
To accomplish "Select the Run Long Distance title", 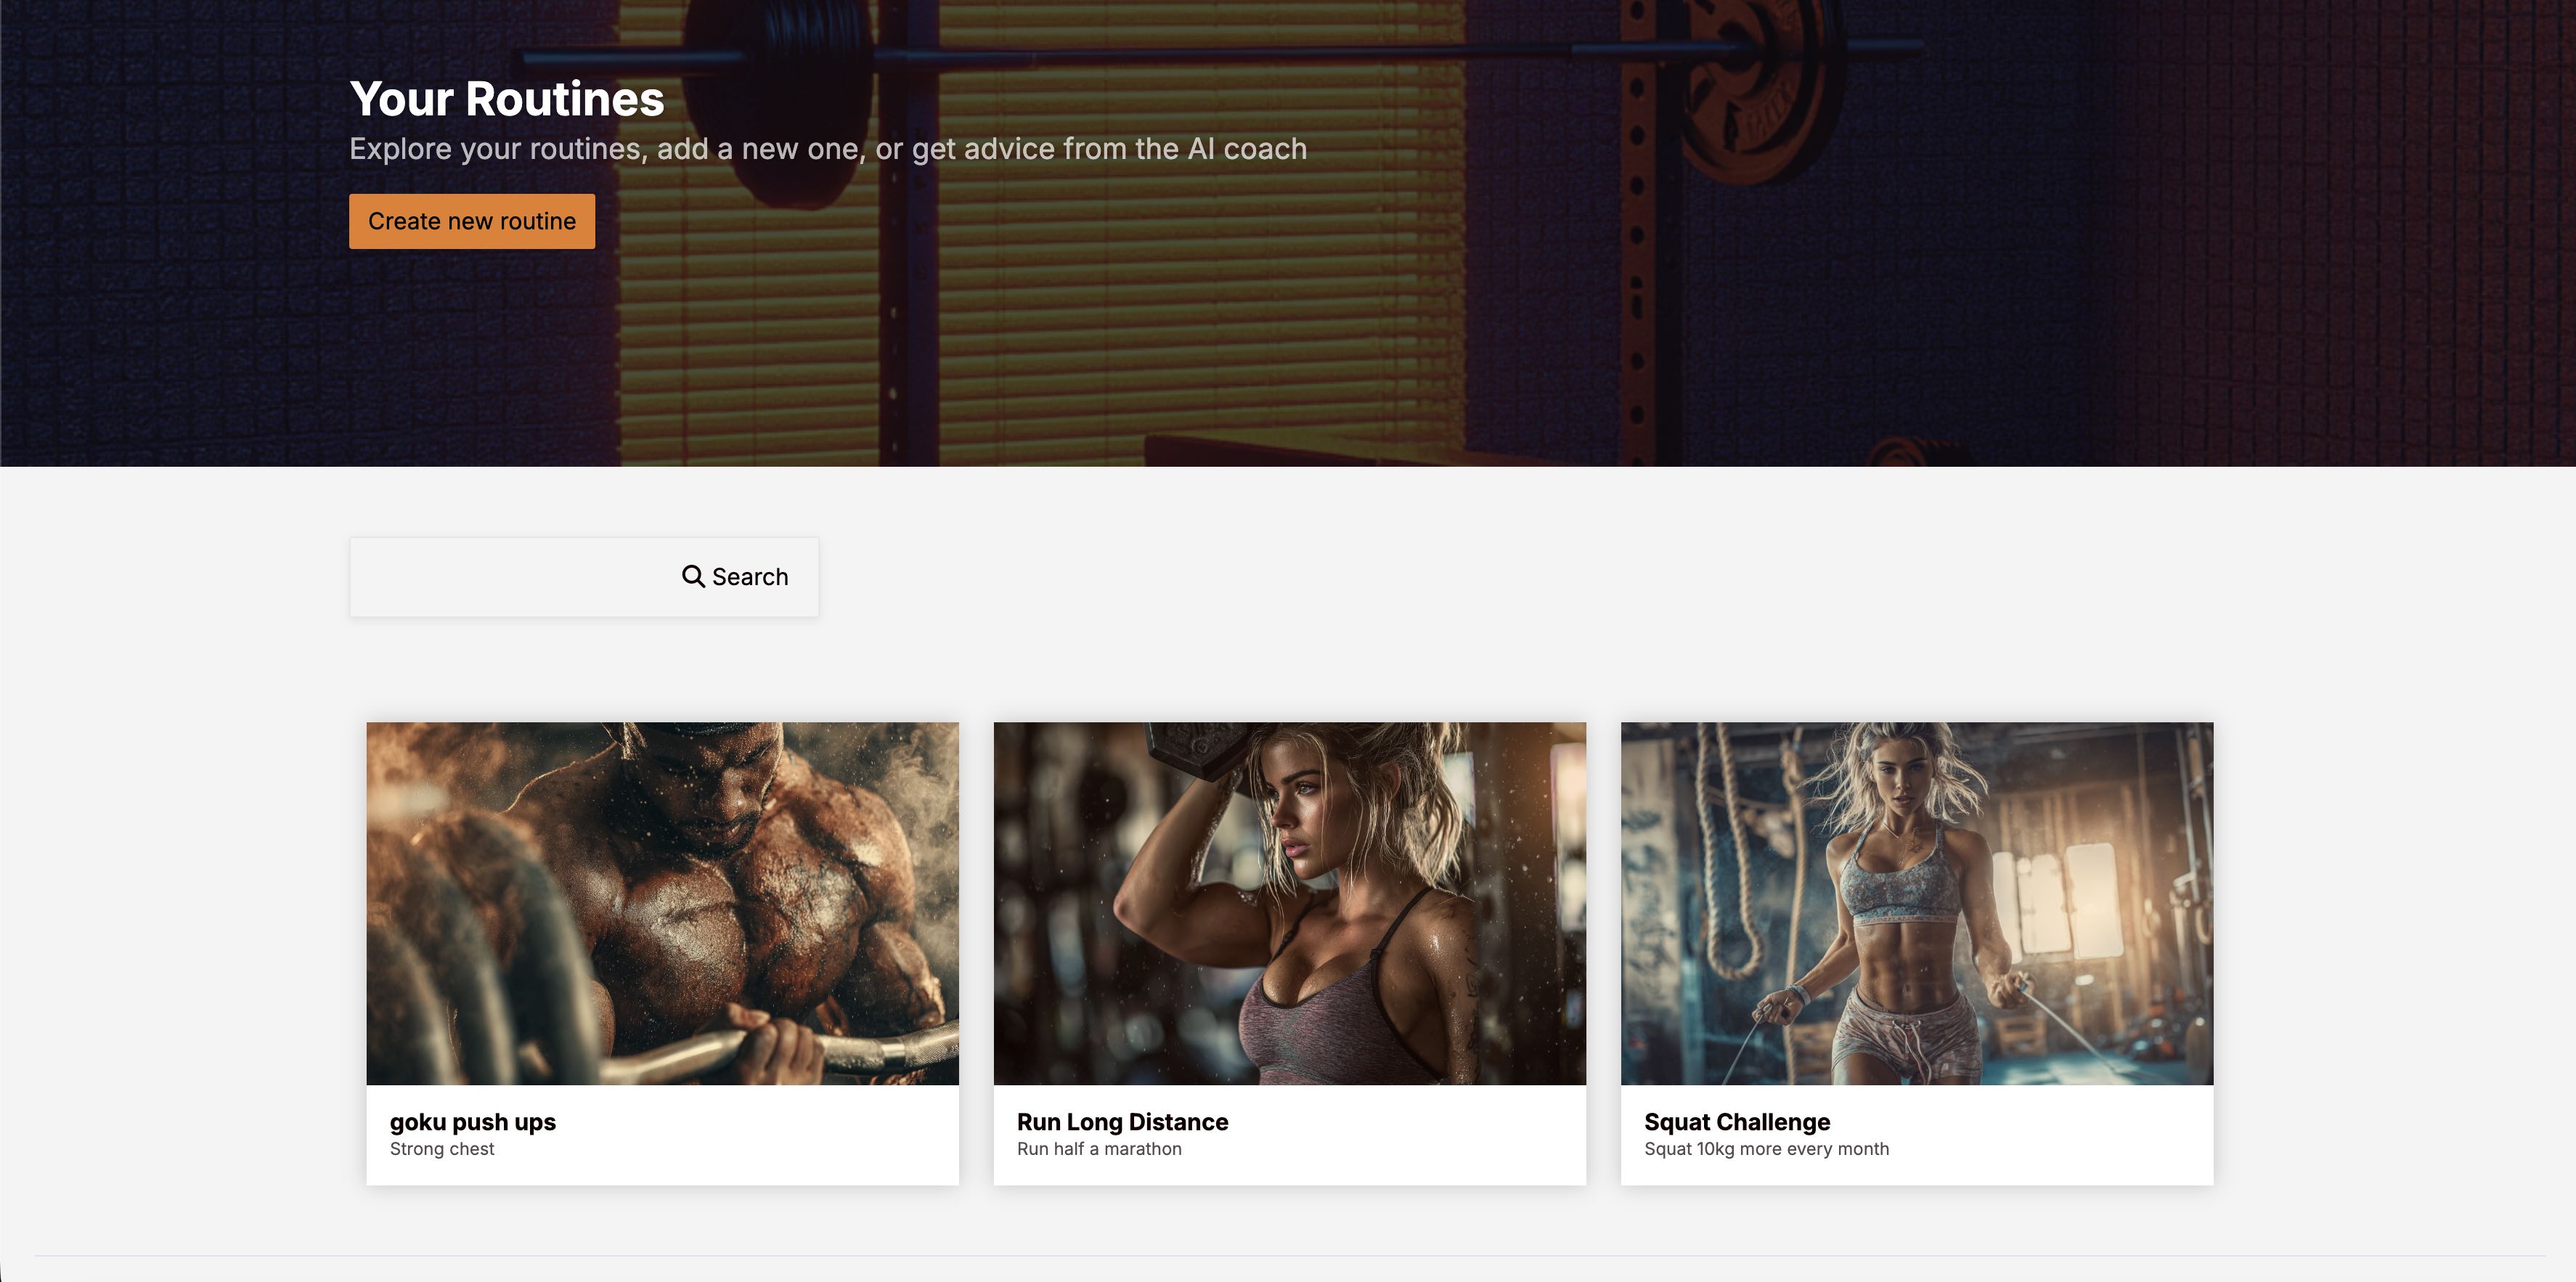I will coord(1122,1122).
